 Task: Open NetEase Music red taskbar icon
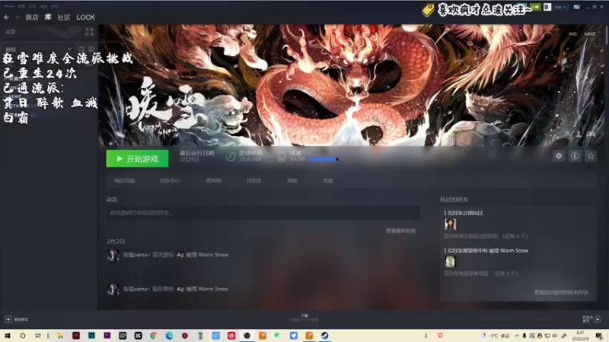pos(231,336)
